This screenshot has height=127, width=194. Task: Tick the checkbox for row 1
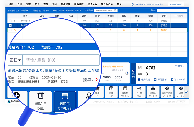[x=10, y=21]
